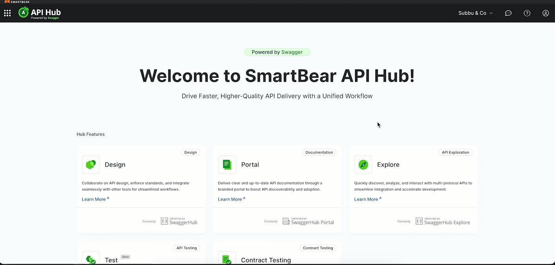Click Formerly label in Portal card
555x265 pixels.
[x=271, y=222]
